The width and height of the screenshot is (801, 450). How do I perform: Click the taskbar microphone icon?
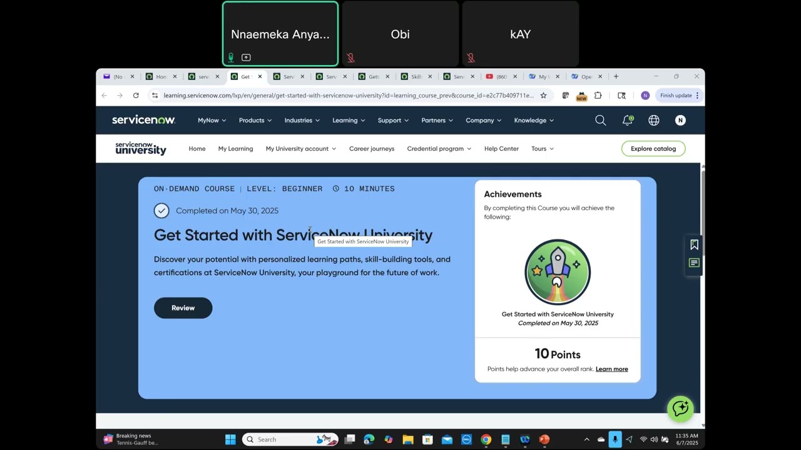[615, 439]
